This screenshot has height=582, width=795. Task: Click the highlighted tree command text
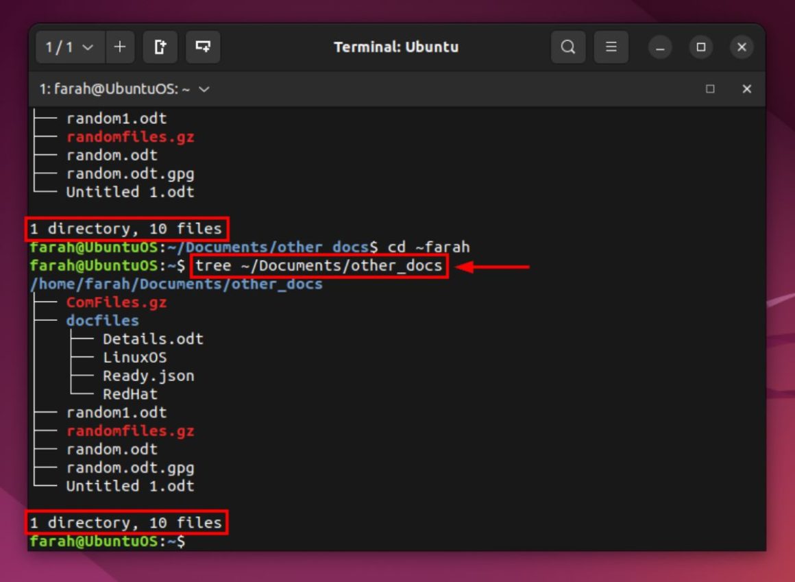click(318, 265)
